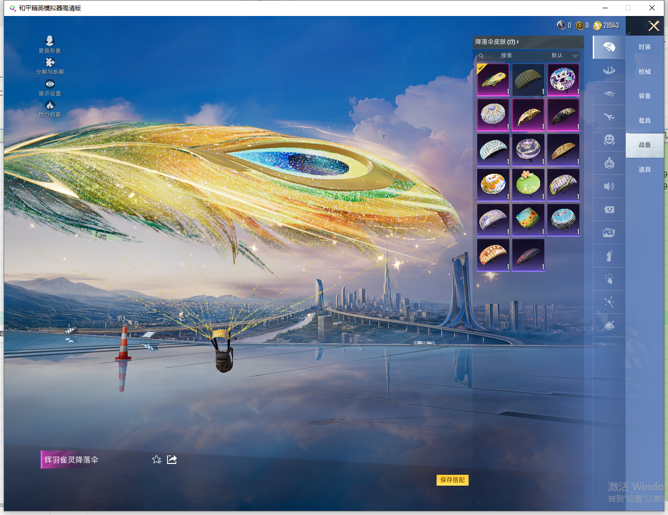668x515 pixels.
Task: Select the equipped golden peacock feather parachute
Action: point(493,80)
